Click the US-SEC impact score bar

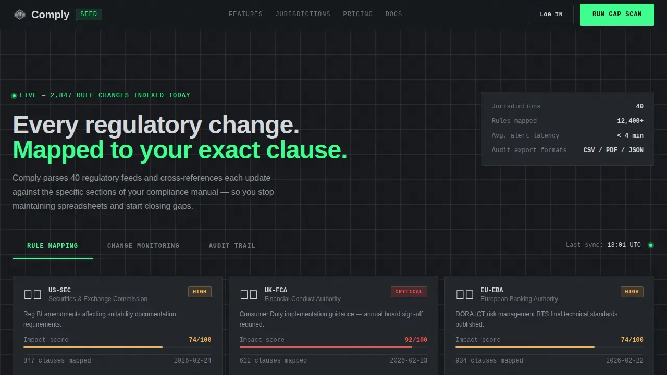117,347
